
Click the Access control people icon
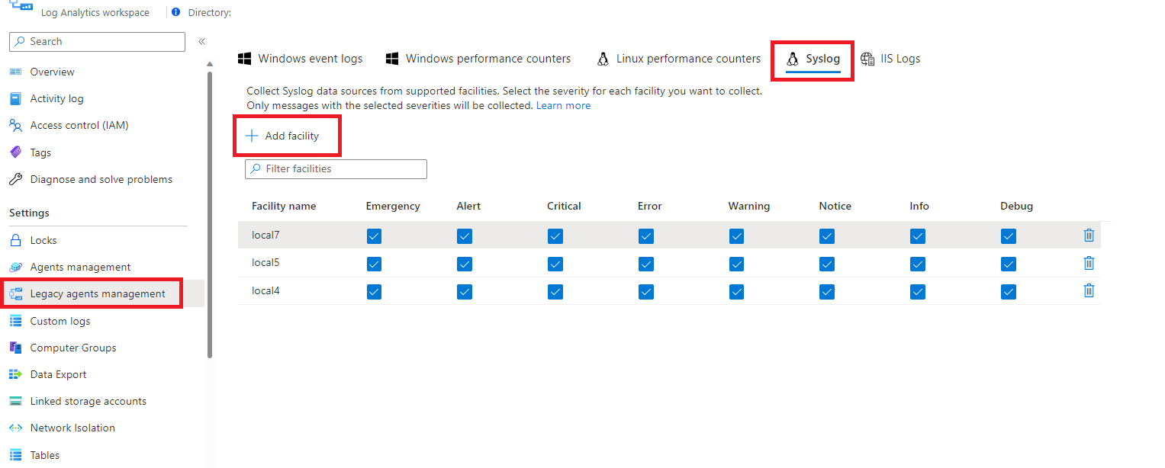(15, 125)
